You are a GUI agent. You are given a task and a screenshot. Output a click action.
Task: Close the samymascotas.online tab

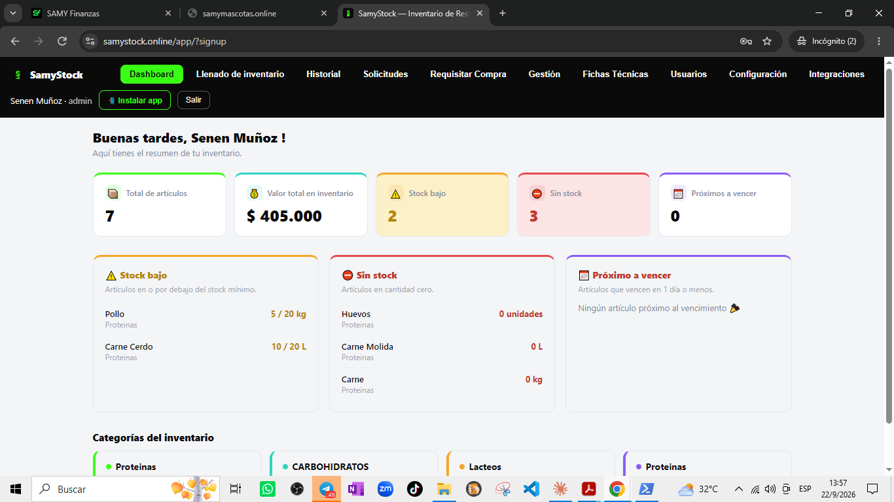click(x=323, y=13)
